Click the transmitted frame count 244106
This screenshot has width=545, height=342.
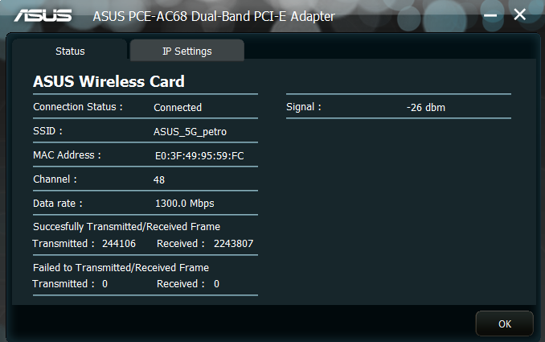[x=119, y=243]
